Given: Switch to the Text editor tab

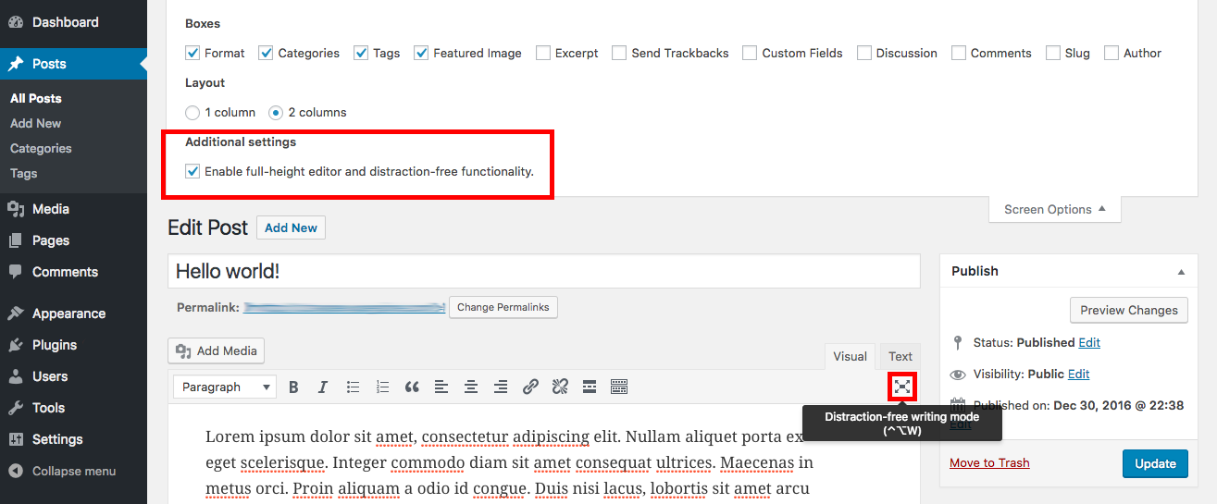Looking at the screenshot, I should [x=900, y=356].
